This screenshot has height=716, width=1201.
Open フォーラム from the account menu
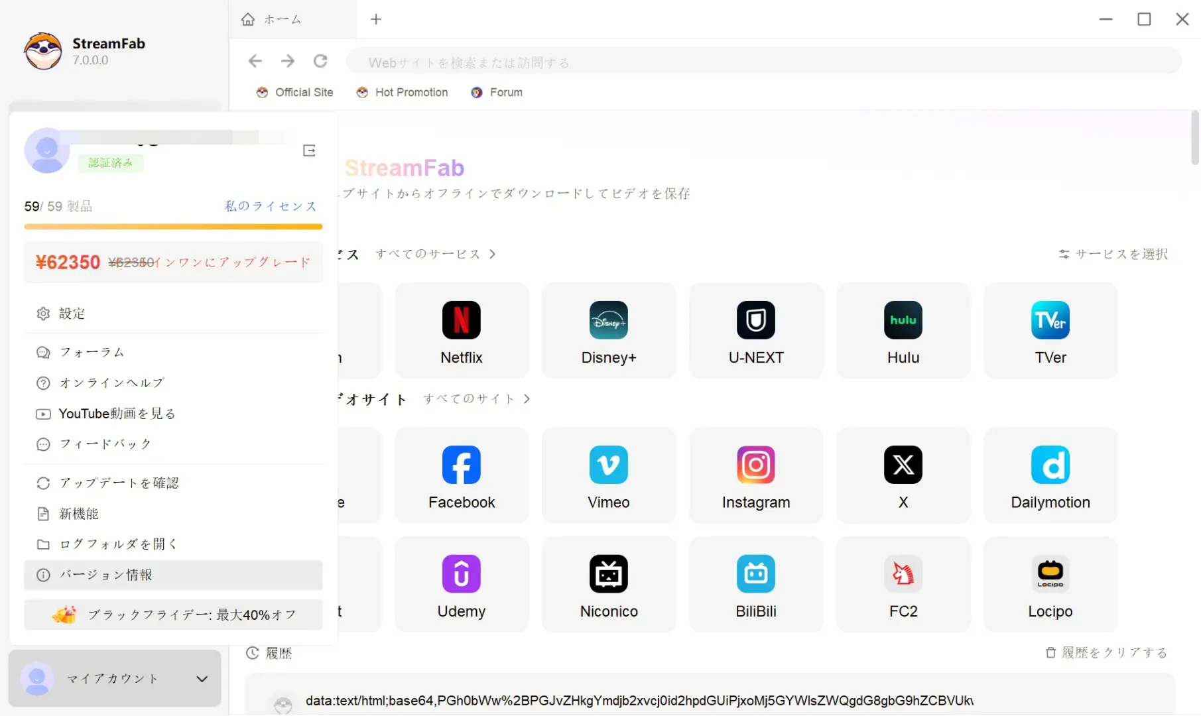(173, 352)
